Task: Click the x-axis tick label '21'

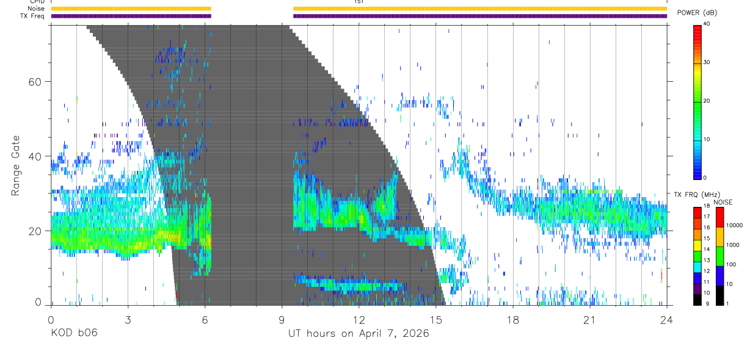Action: [x=589, y=319]
